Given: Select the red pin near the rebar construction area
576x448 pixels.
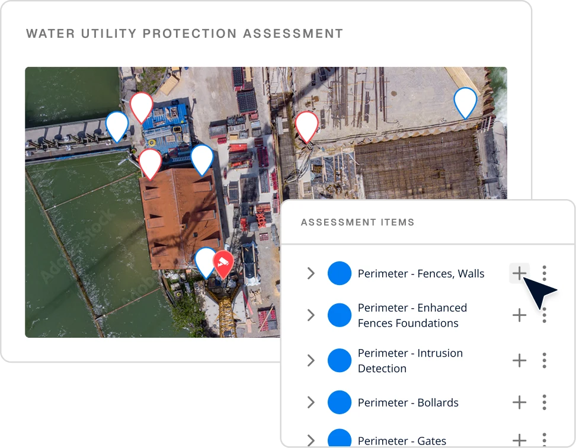Looking at the screenshot, I should tap(307, 126).
